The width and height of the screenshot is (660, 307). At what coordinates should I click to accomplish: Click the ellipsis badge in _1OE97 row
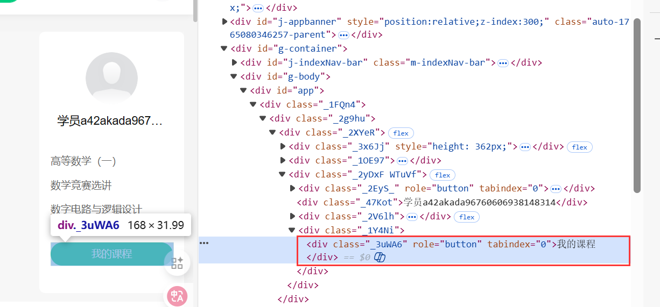pos(402,161)
